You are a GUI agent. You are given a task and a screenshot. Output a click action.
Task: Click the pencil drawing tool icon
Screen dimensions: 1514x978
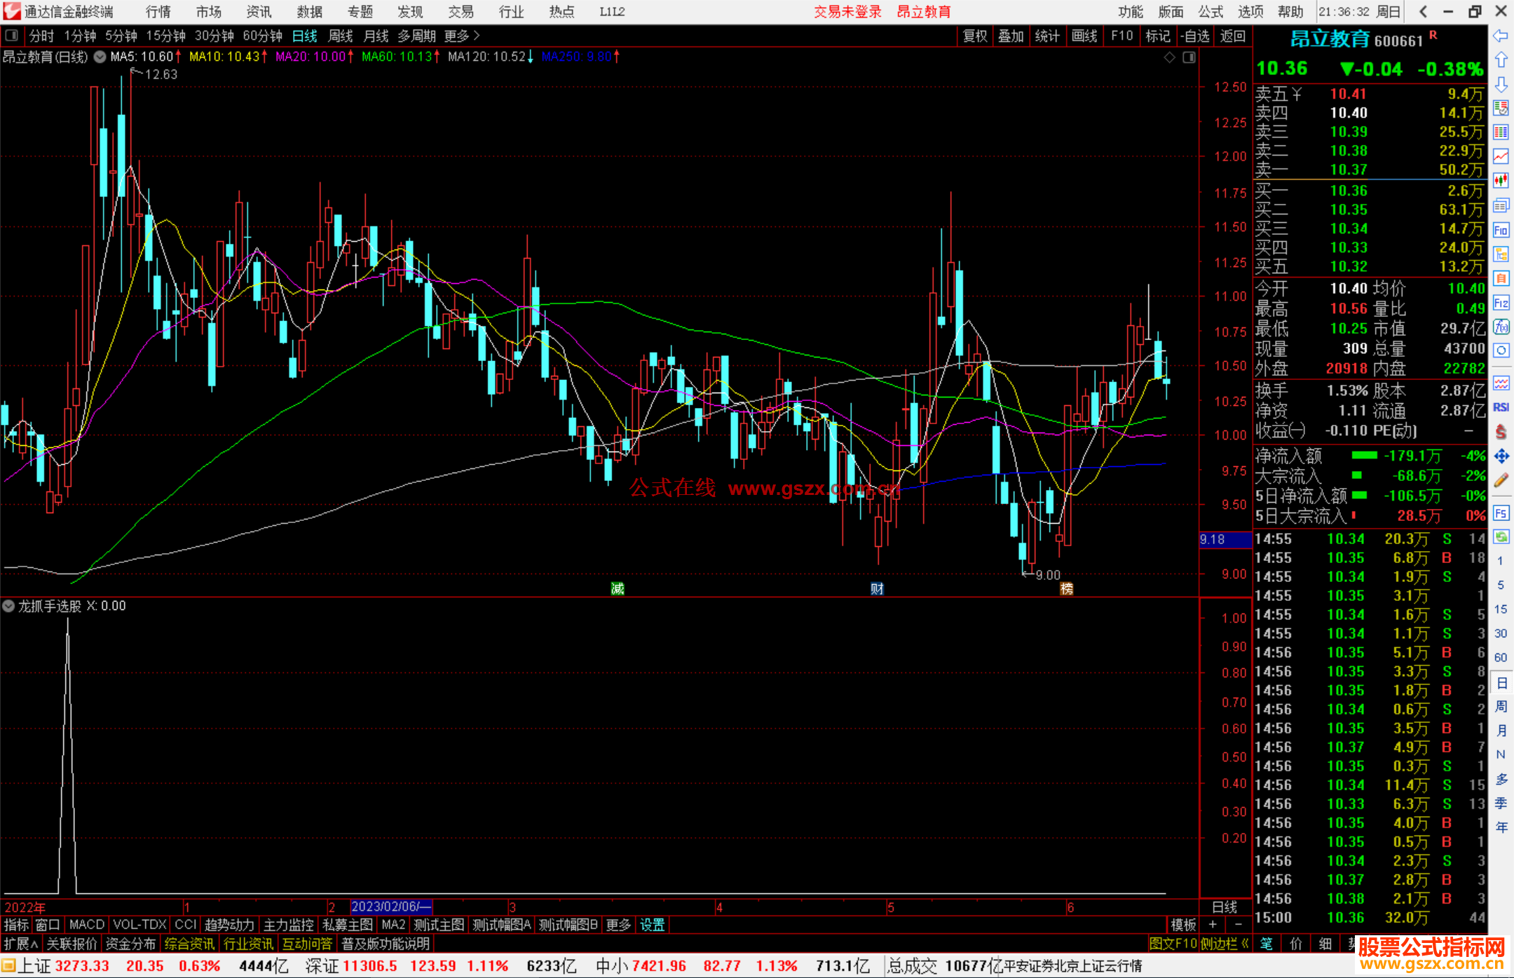[x=1501, y=480]
